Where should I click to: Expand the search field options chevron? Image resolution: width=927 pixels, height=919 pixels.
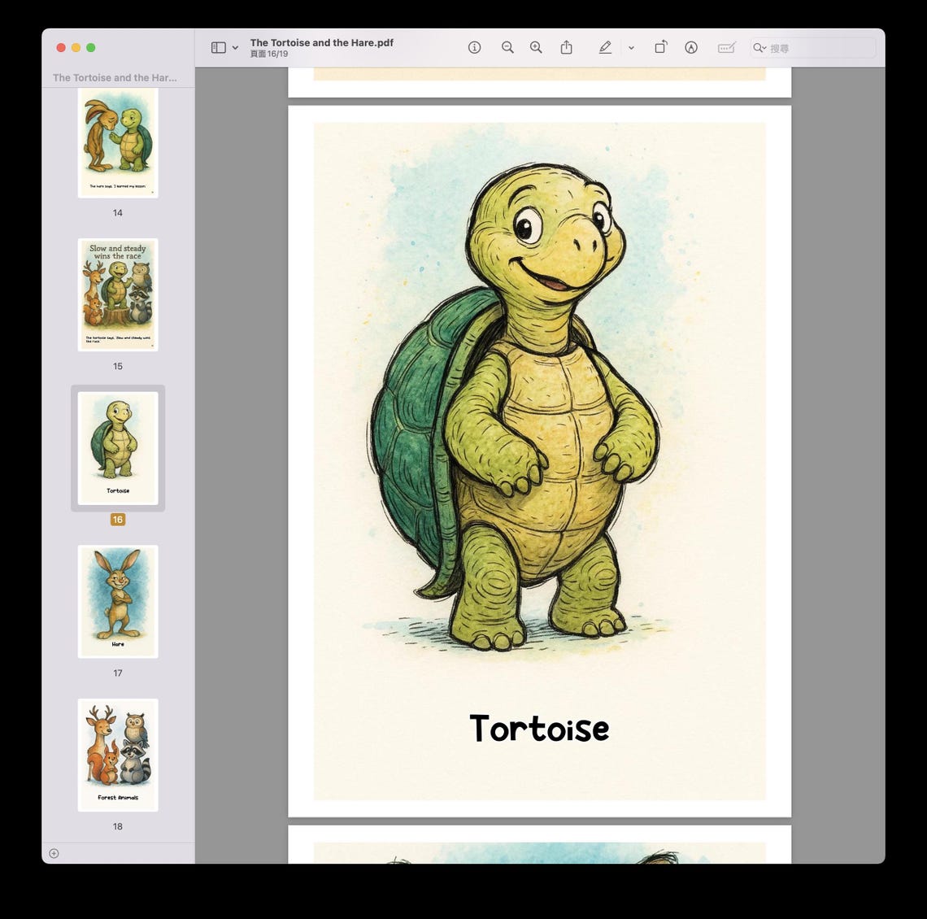[765, 47]
